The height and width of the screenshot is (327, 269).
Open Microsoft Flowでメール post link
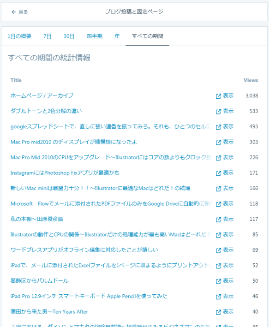tap(112, 203)
